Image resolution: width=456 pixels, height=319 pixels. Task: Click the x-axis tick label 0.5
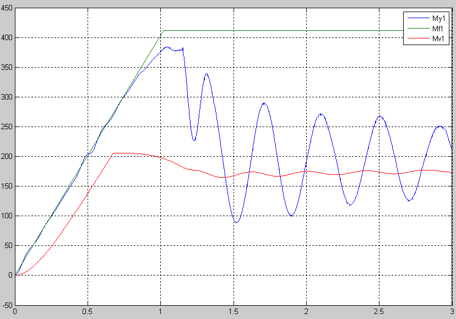(x=87, y=312)
